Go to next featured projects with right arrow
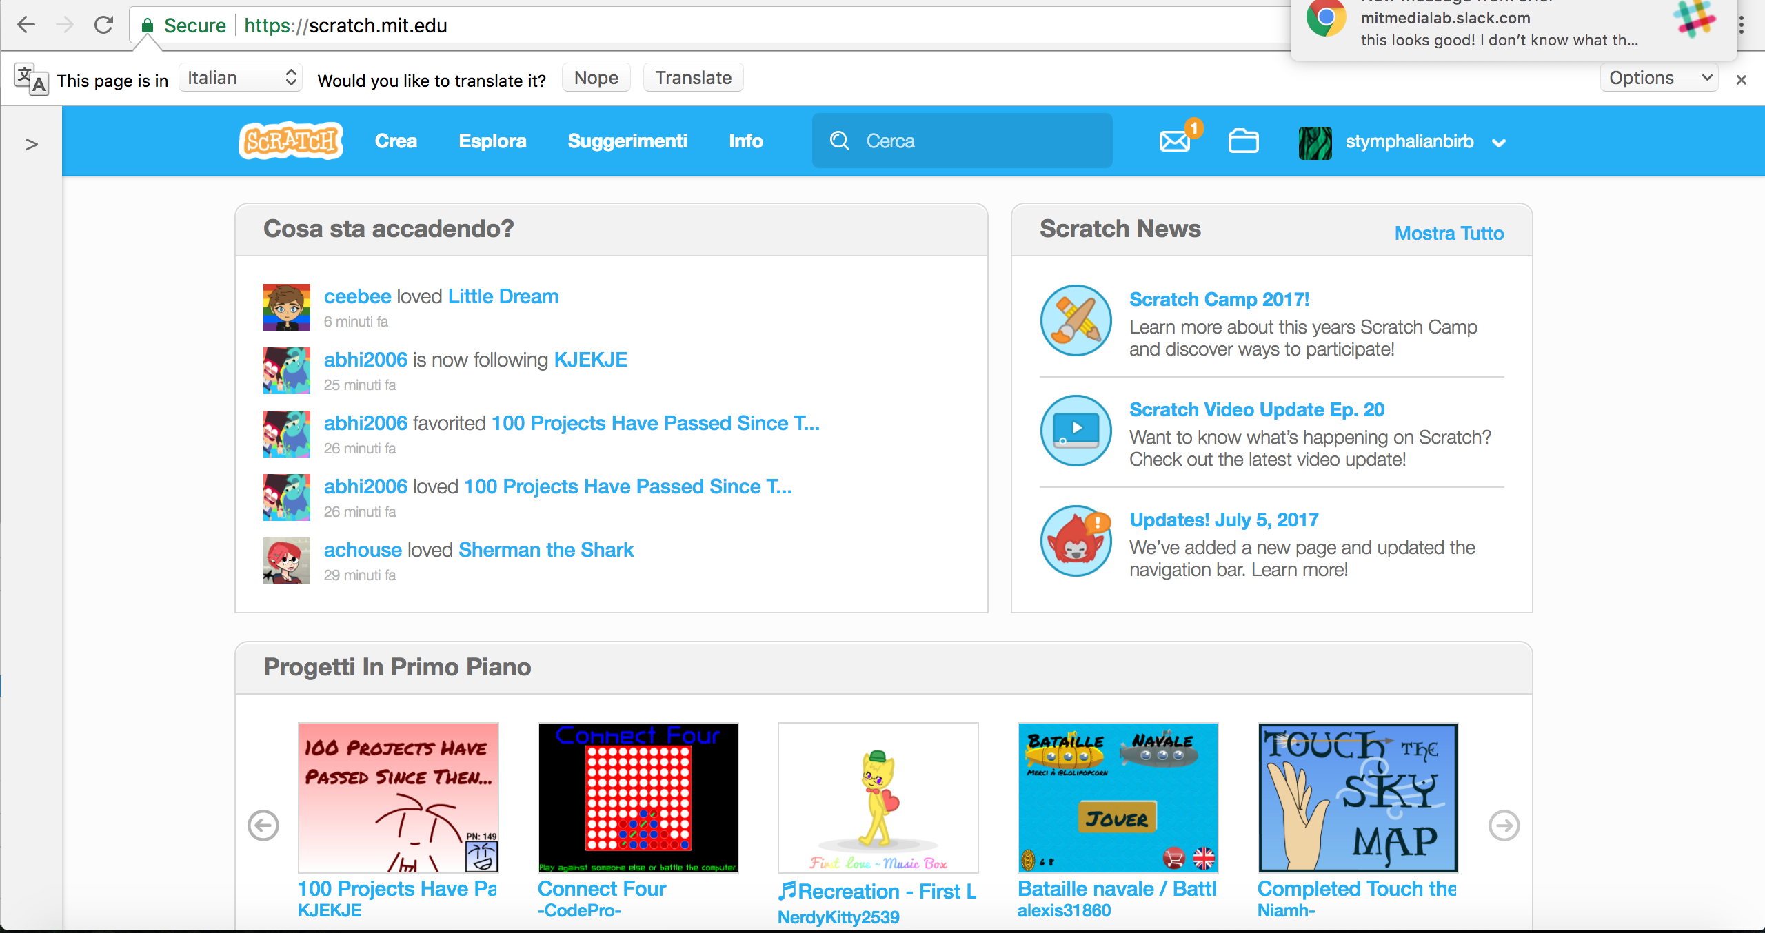Viewport: 1765px width, 933px height. pos(1504,825)
